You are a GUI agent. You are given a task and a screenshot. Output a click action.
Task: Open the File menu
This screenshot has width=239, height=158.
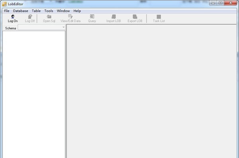tap(7, 11)
